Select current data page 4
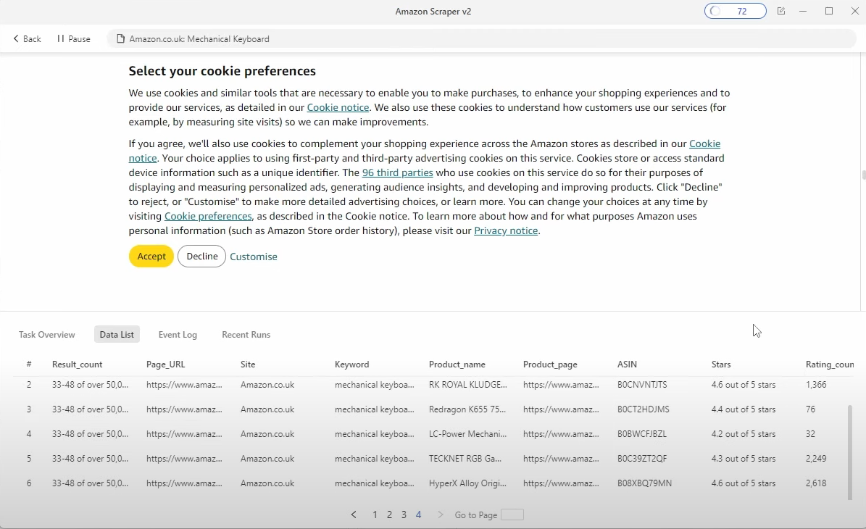This screenshot has height=529, width=866. [419, 515]
